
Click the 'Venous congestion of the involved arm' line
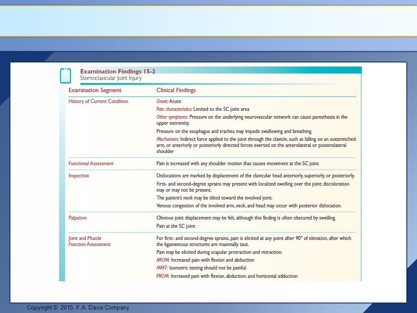tap(249, 206)
